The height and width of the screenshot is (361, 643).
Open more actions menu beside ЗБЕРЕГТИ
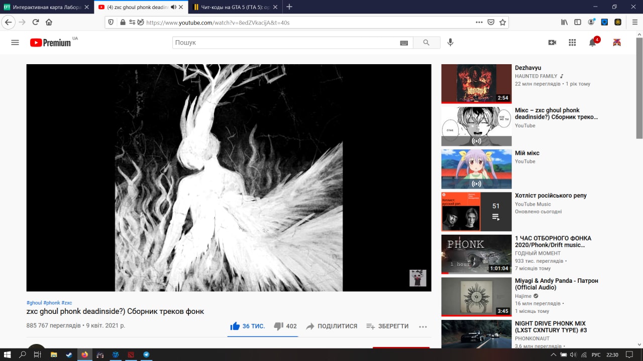coord(423,326)
